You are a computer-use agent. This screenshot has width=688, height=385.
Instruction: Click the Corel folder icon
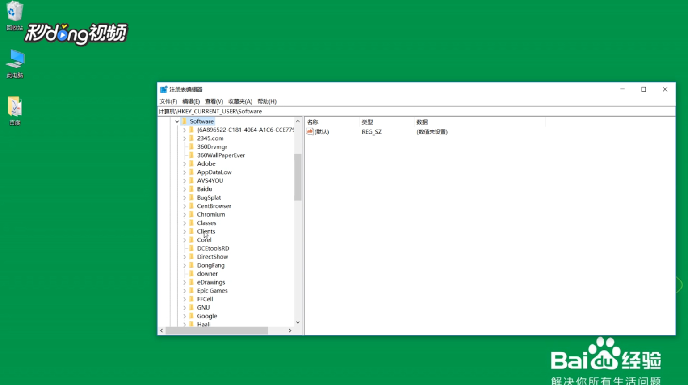[x=192, y=240]
